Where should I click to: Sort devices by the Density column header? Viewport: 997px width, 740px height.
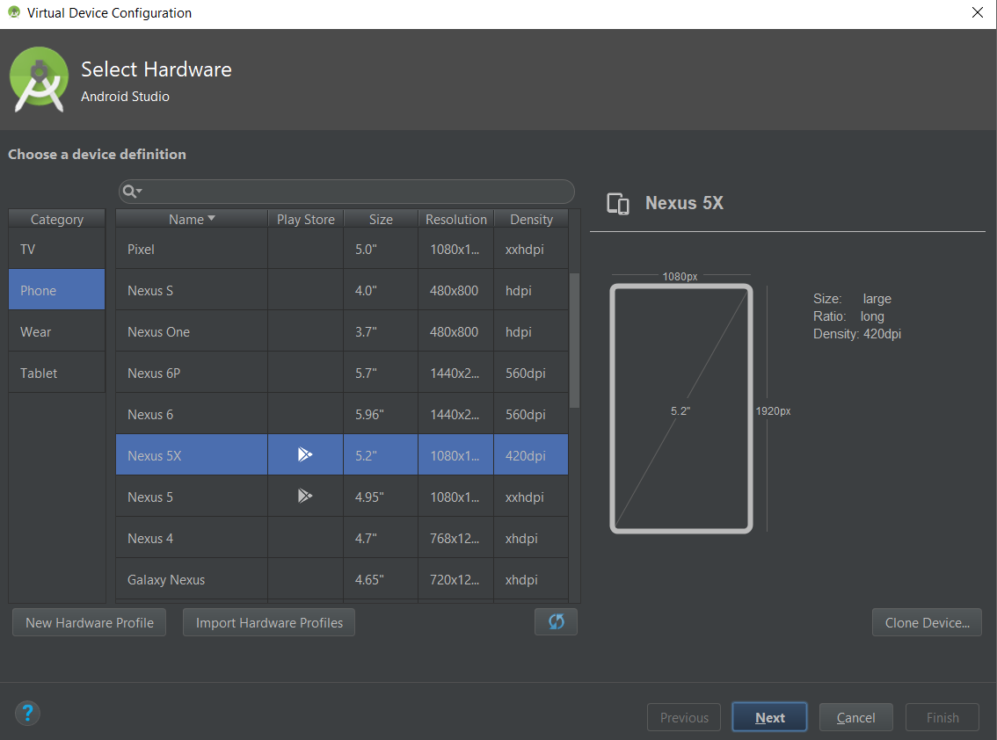[x=531, y=218]
